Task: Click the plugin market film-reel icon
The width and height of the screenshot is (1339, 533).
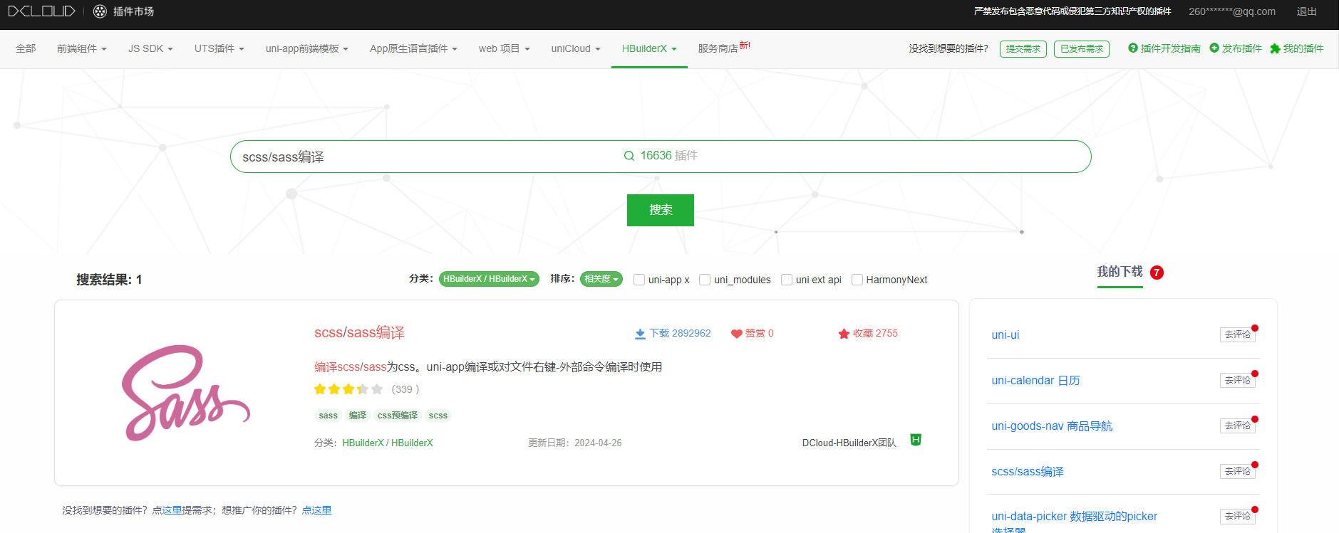Action: click(x=100, y=11)
